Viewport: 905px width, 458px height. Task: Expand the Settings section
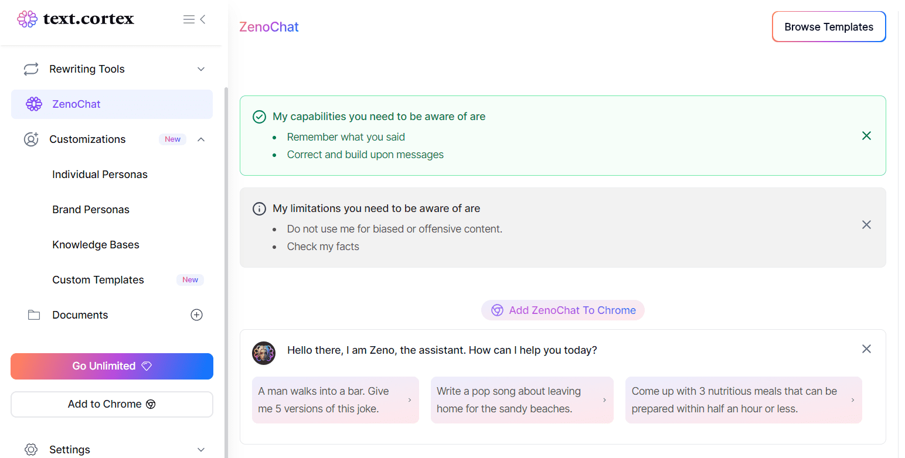click(201, 449)
